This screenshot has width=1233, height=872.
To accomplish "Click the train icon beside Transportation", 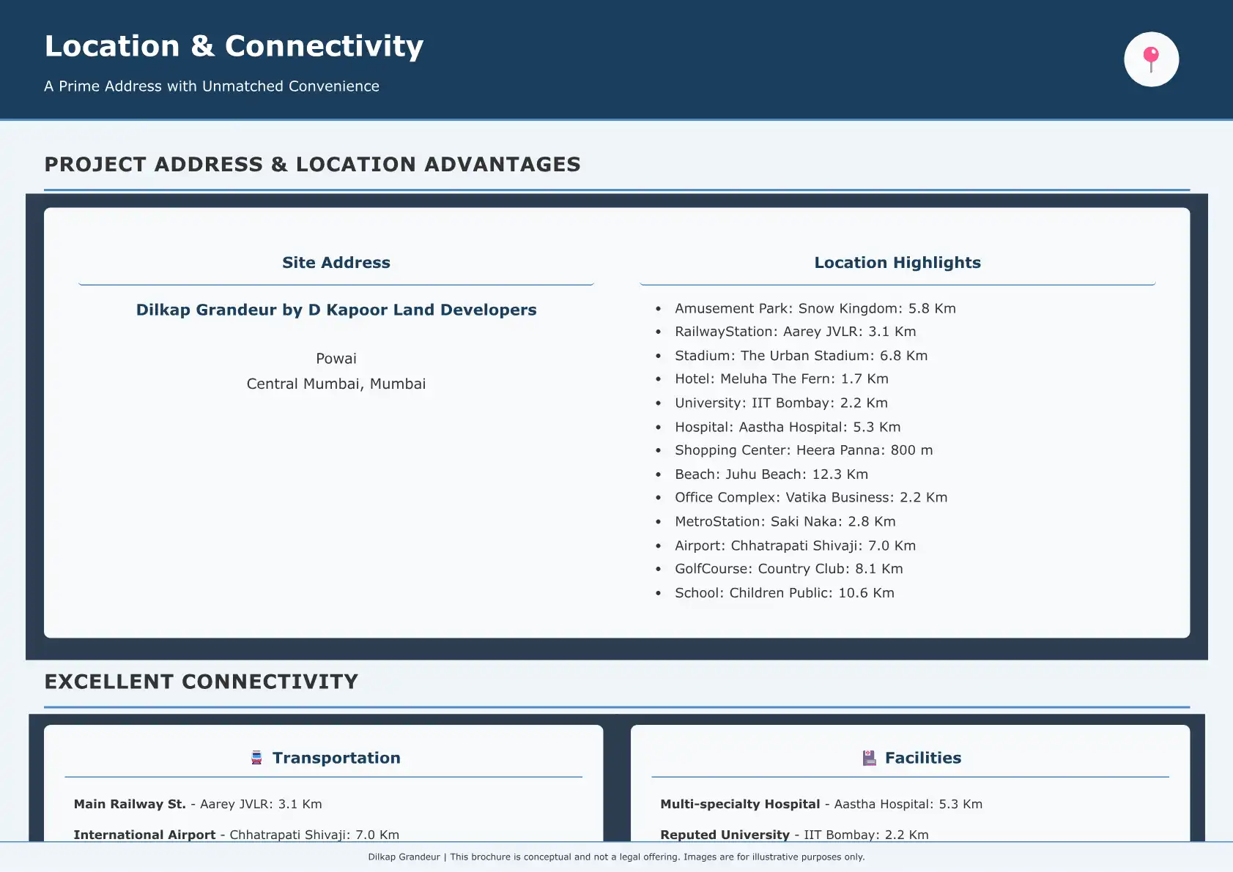I will 256,758.
